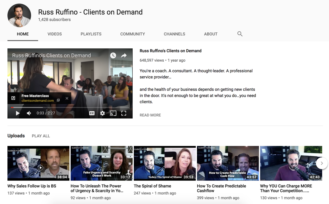Viewport: 329px width, 204px height.
Task: Open the 'Predictable Cash Flow' video thumbnail
Action: pos(228,163)
